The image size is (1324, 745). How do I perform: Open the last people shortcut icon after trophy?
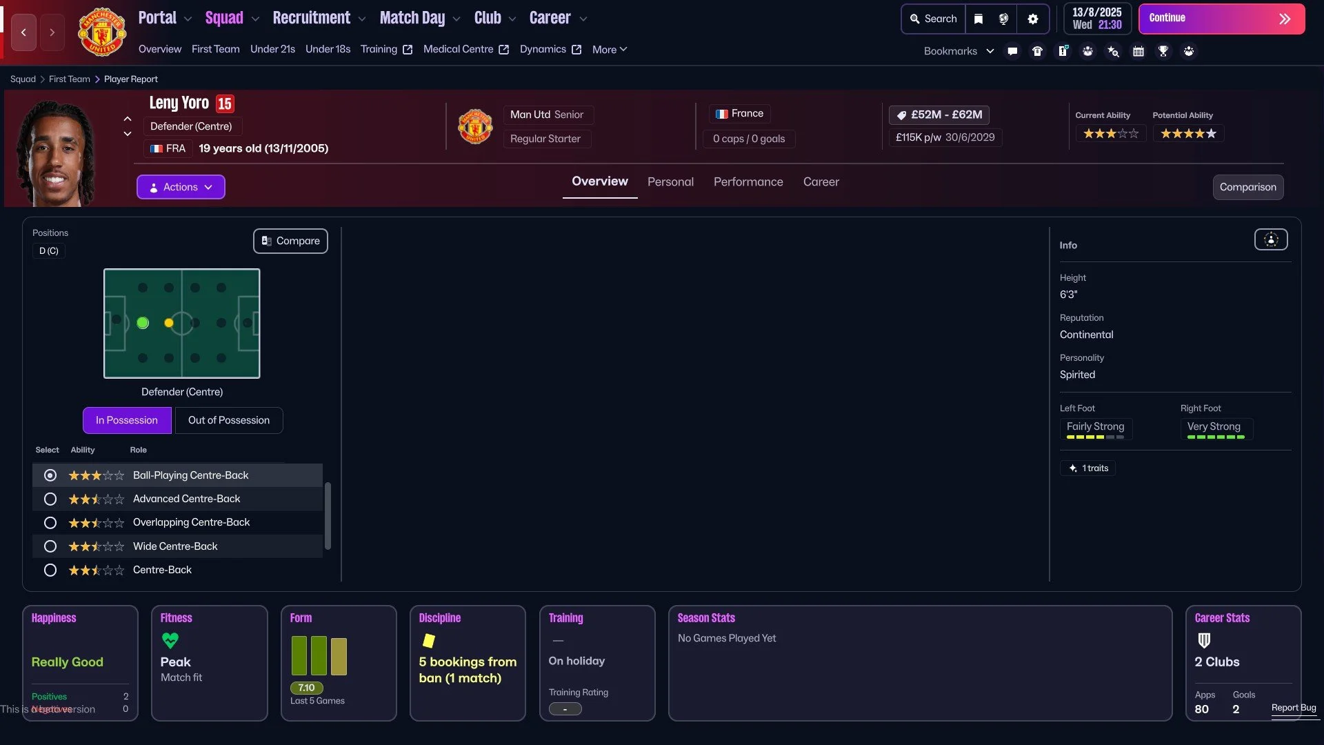(x=1189, y=51)
